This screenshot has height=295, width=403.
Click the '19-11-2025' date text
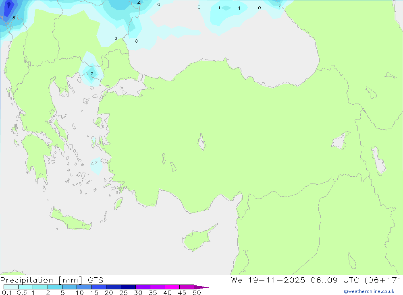click(x=276, y=280)
